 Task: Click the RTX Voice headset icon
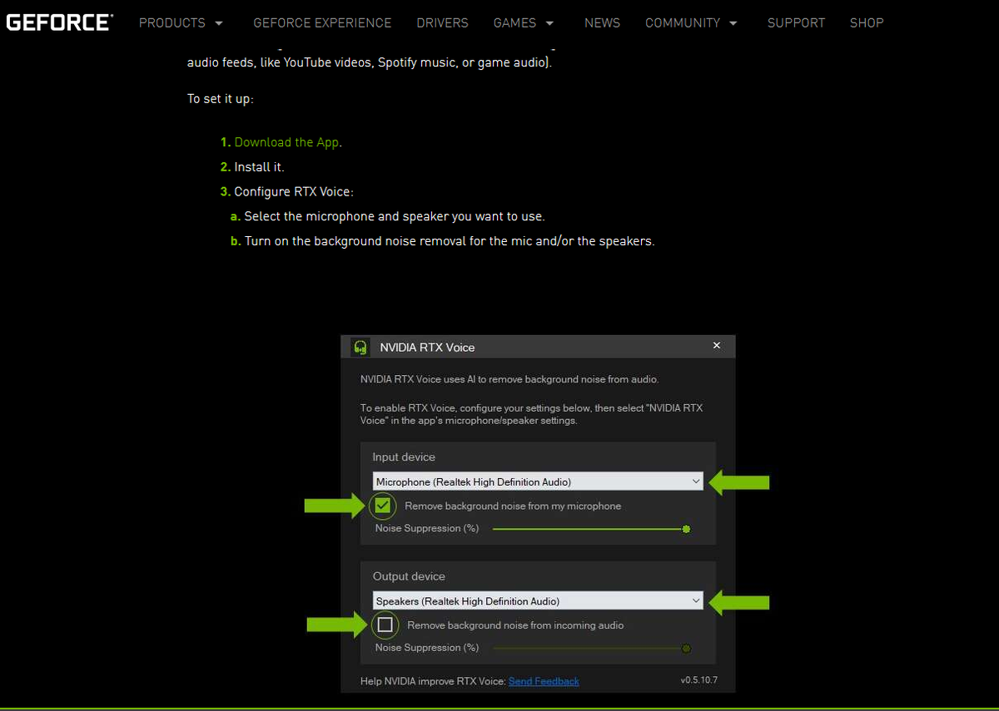(x=360, y=347)
